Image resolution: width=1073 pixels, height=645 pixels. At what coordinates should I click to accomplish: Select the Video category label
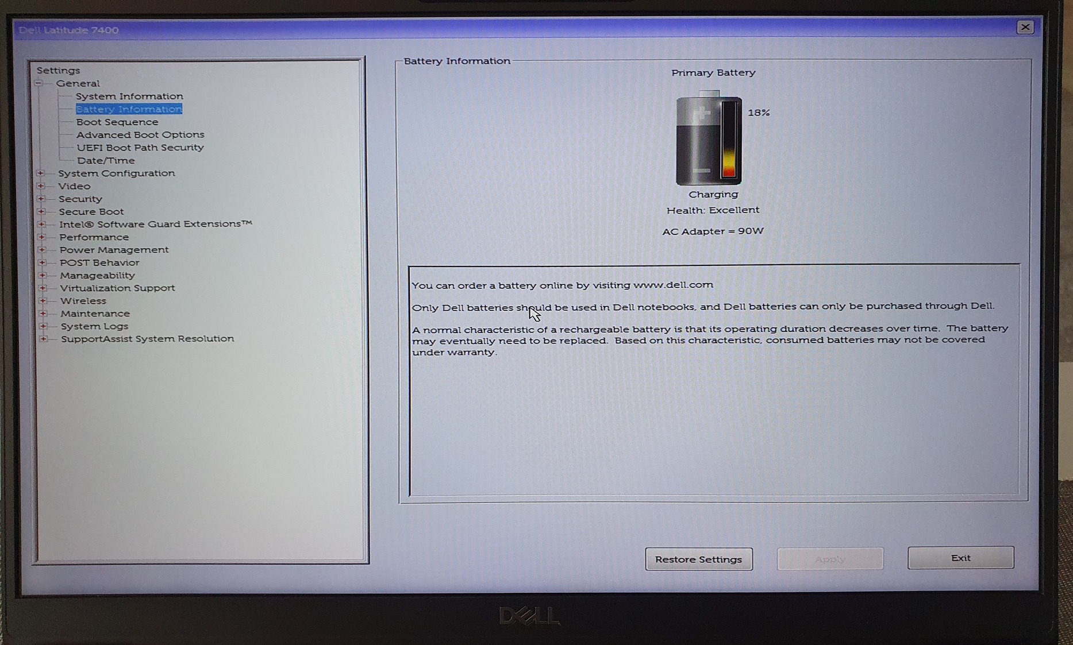74,186
